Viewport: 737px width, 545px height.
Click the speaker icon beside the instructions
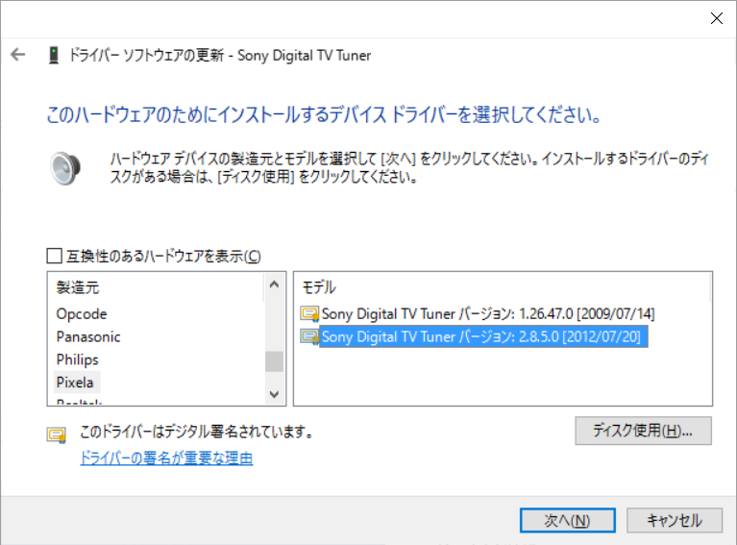click(x=65, y=168)
